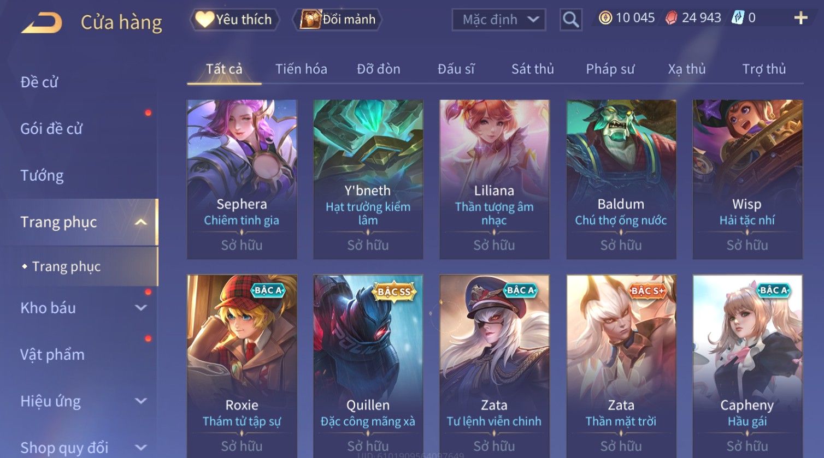Switch to the Sát thủ tab

tap(532, 69)
